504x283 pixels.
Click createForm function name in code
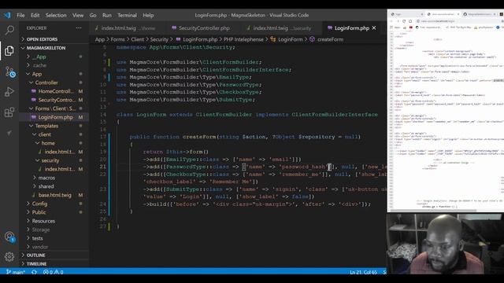pos(199,137)
